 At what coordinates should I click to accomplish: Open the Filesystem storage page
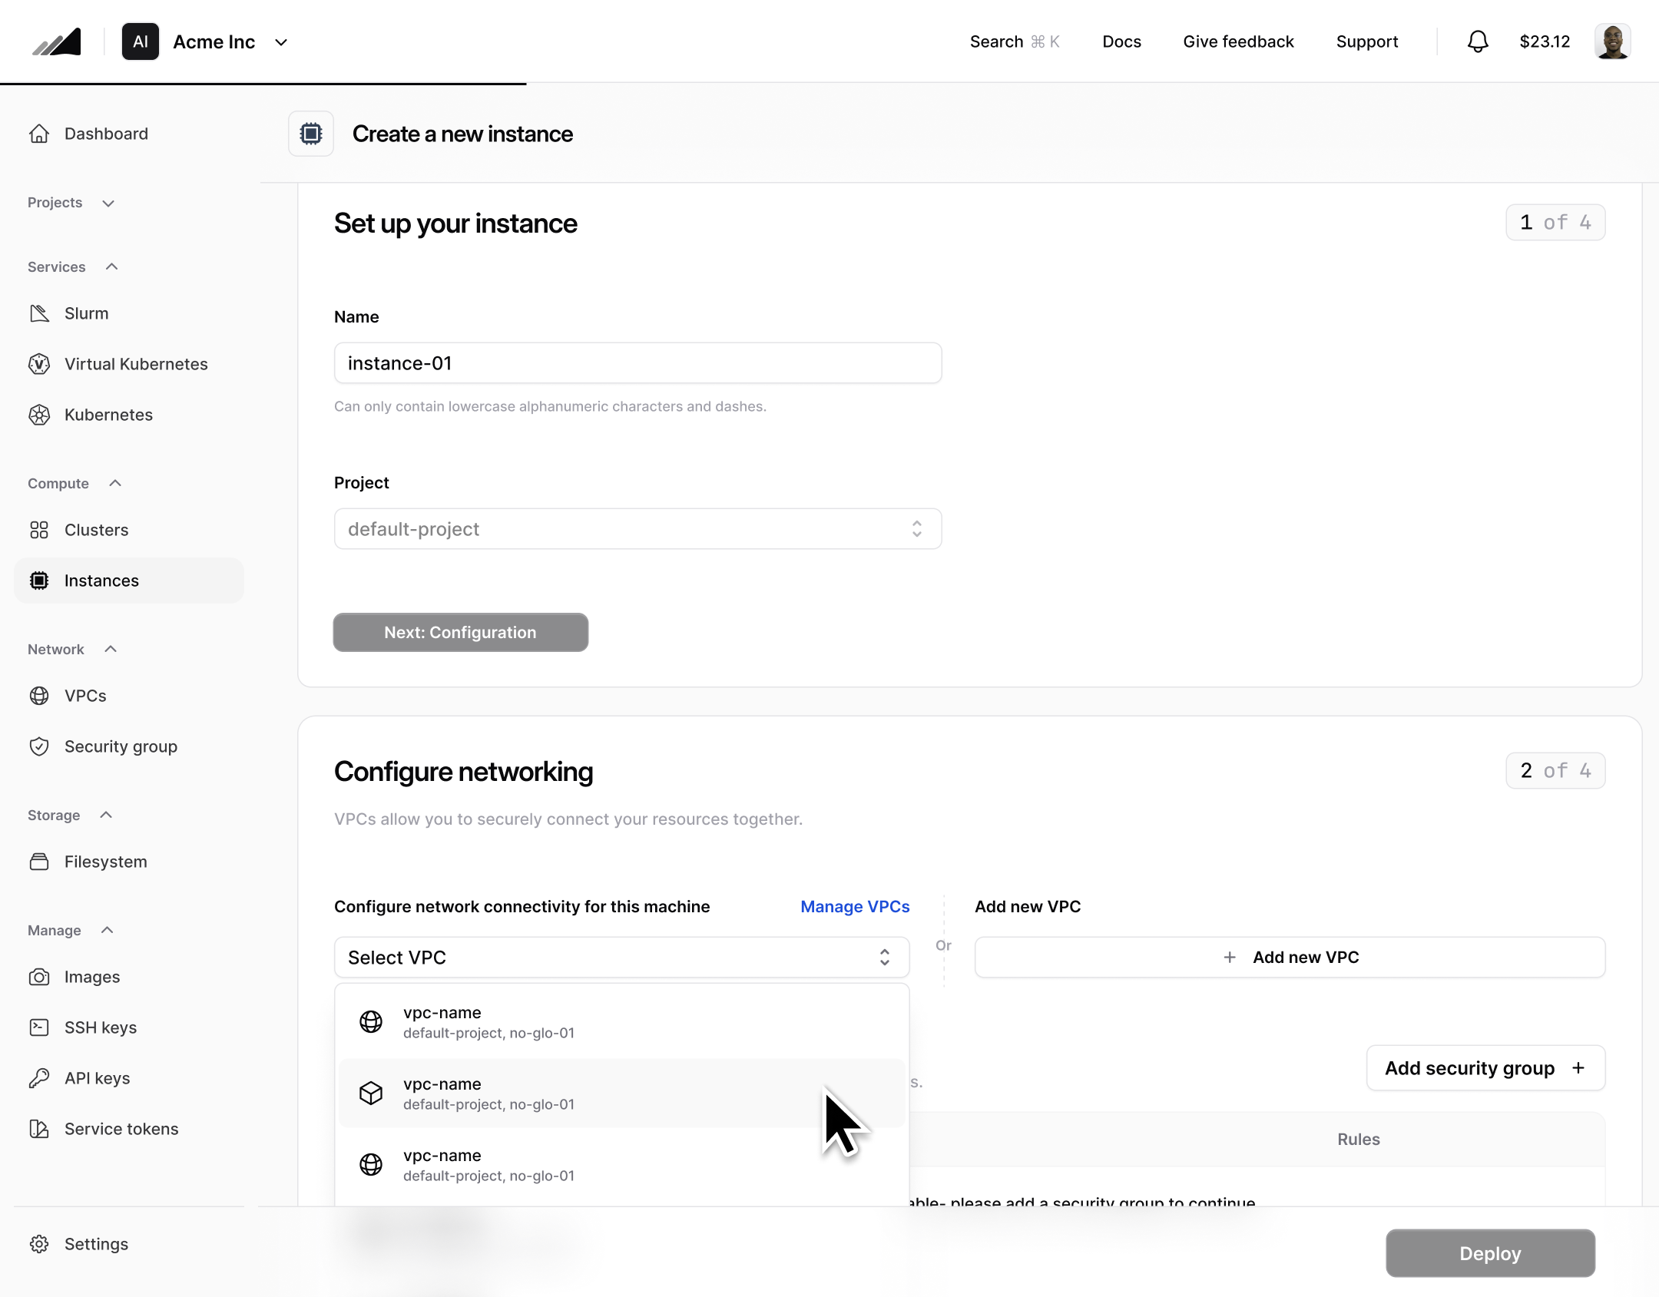coord(105,861)
